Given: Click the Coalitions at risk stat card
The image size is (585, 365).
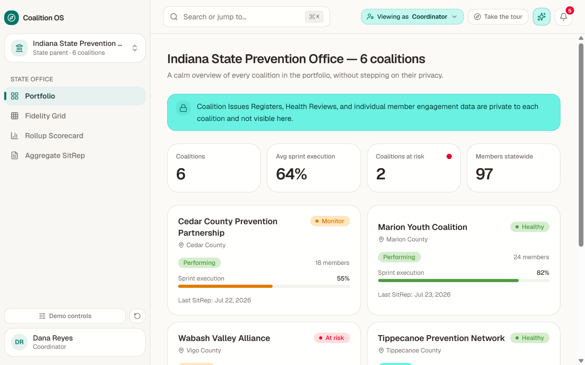Looking at the screenshot, I should tap(414, 168).
